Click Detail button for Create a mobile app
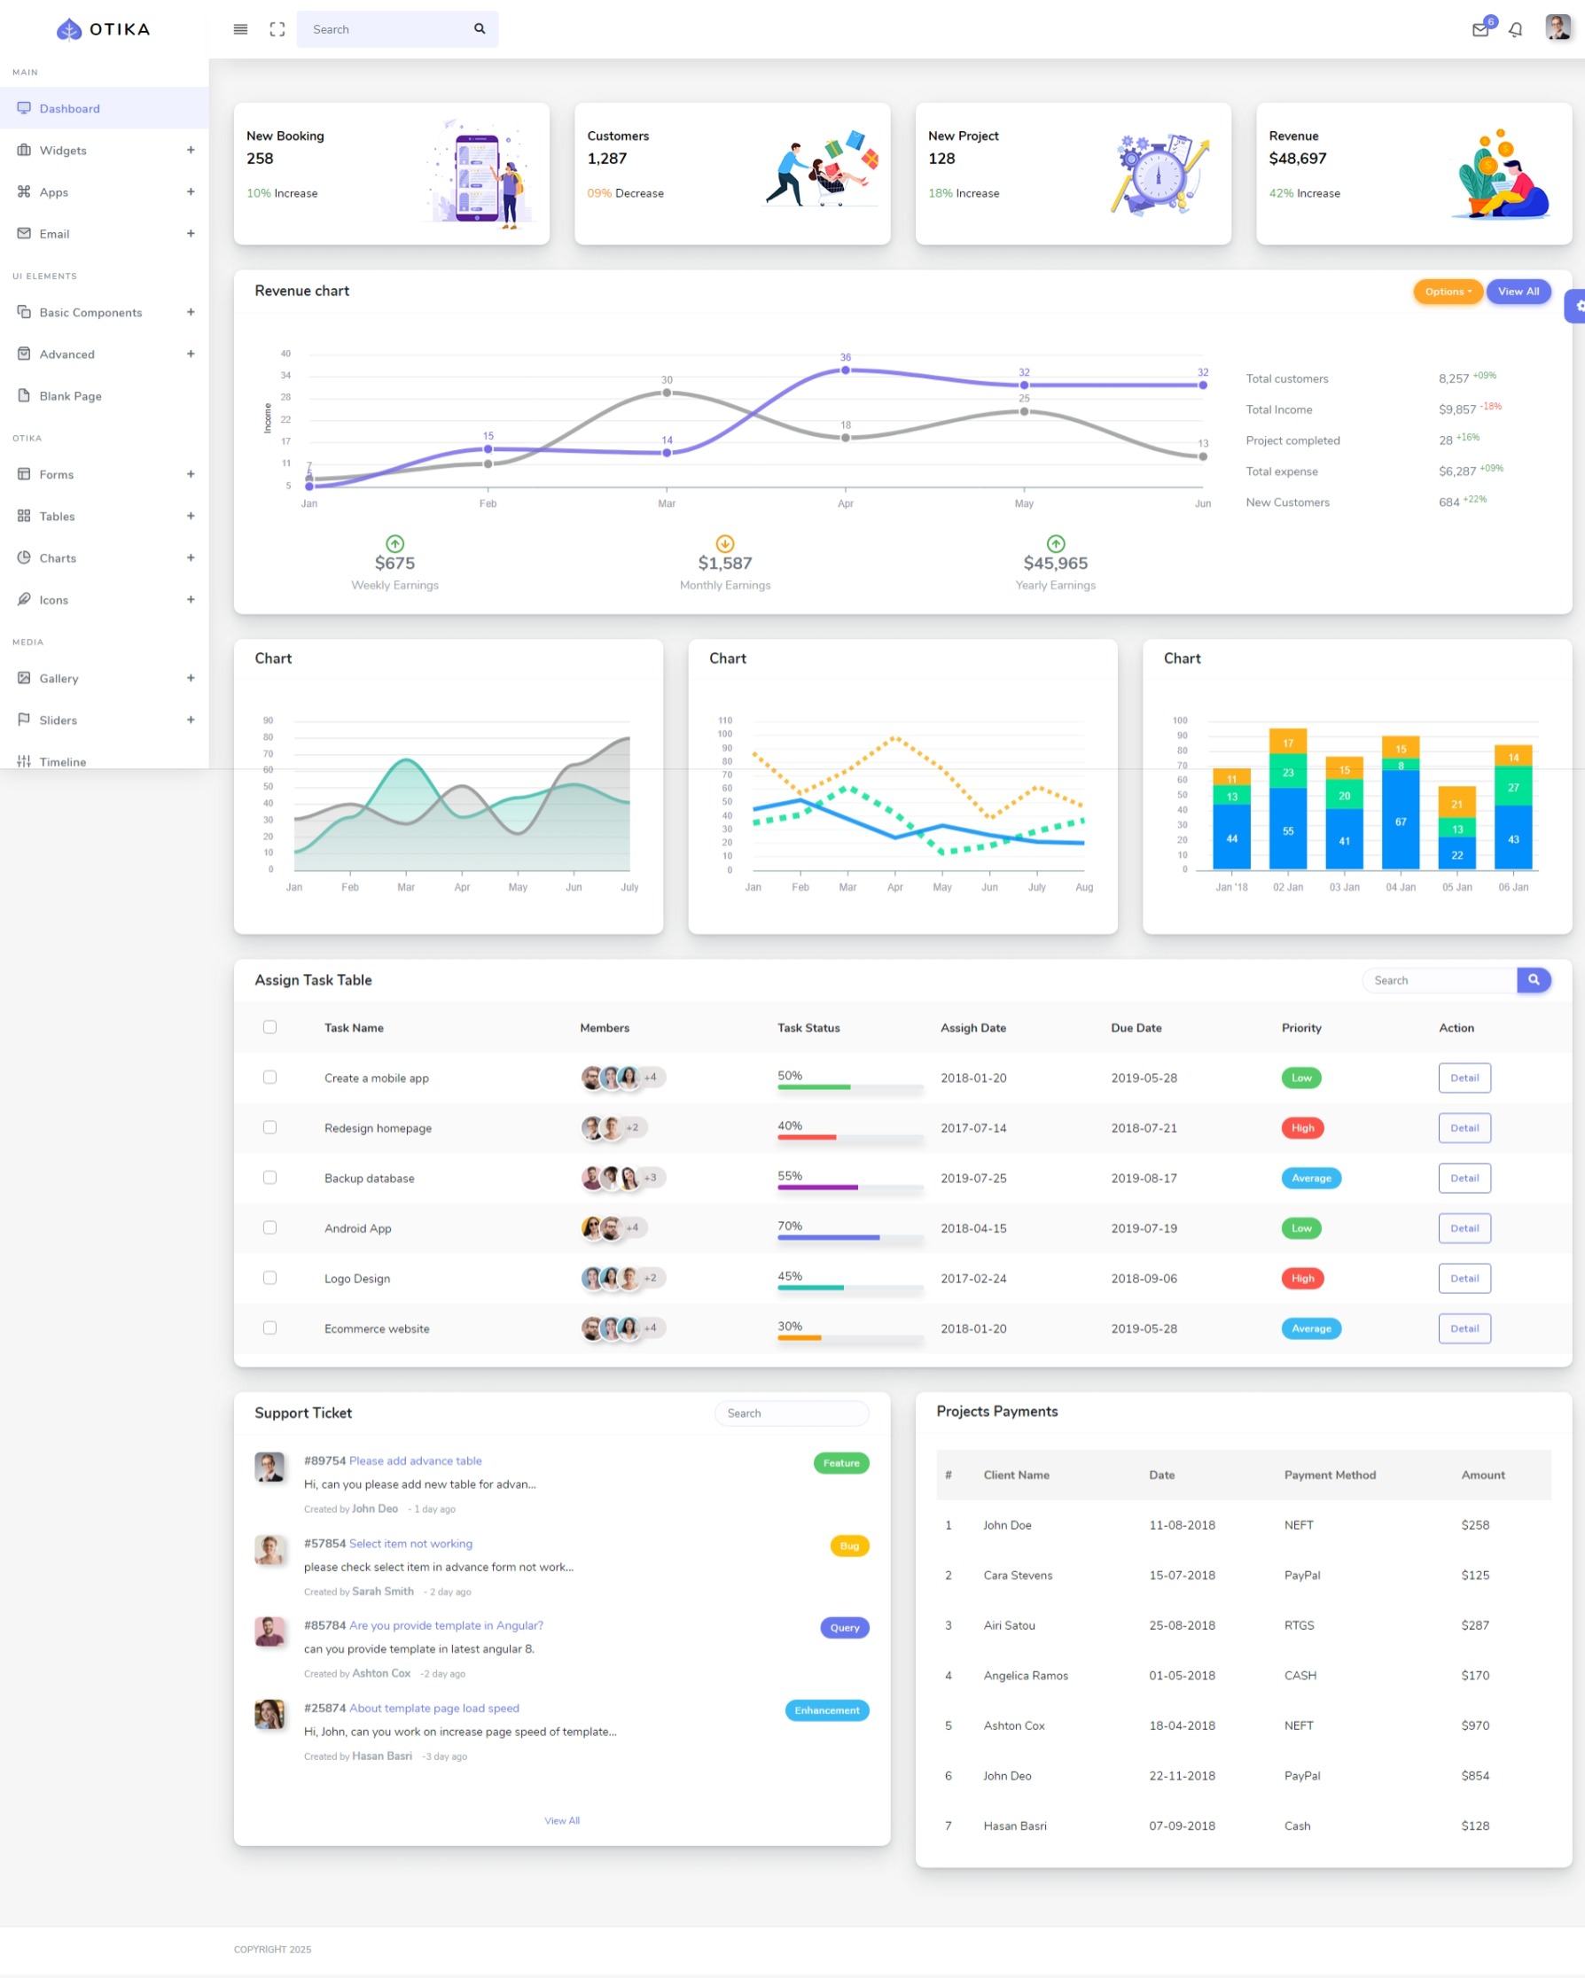 pyautogui.click(x=1464, y=1078)
